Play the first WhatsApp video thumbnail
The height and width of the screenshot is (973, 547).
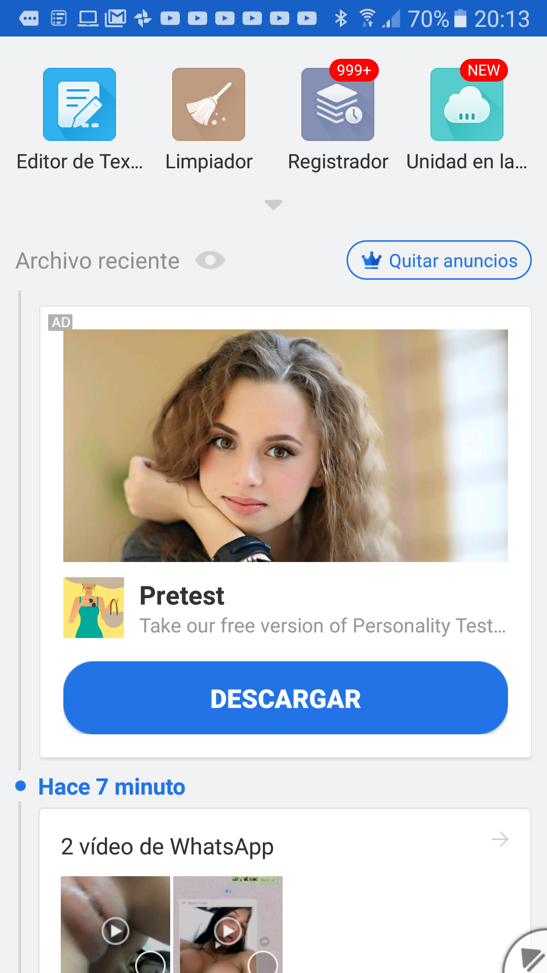point(115,930)
